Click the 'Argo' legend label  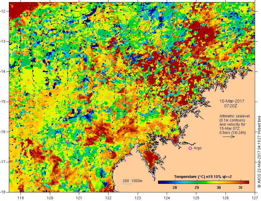tap(198, 148)
